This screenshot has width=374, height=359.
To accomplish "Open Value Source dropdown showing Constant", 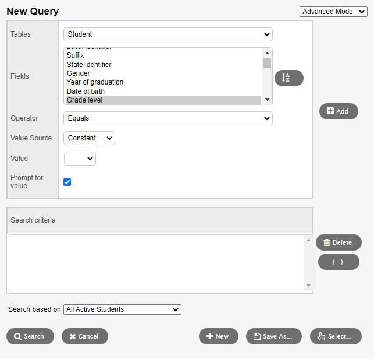I will pyautogui.click(x=89, y=138).
